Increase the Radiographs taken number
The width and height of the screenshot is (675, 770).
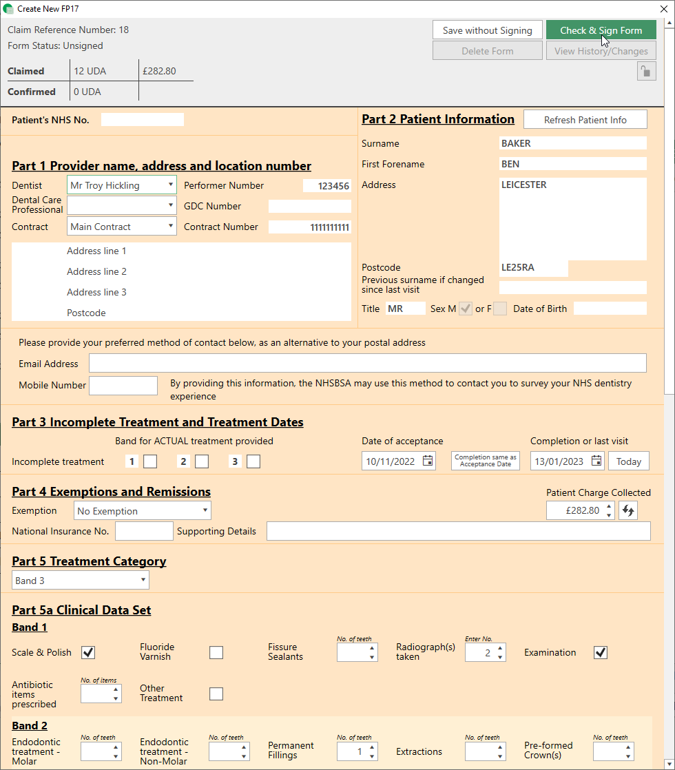[x=500, y=648]
